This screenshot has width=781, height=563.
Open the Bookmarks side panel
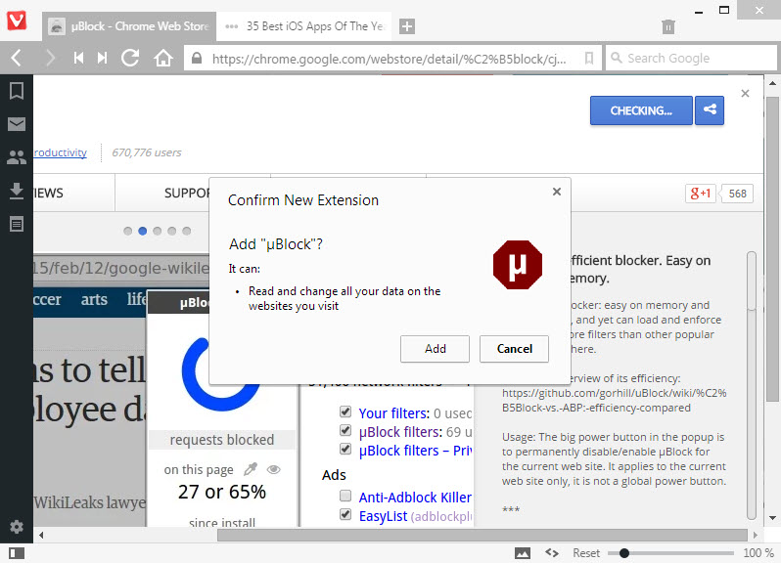tap(17, 91)
